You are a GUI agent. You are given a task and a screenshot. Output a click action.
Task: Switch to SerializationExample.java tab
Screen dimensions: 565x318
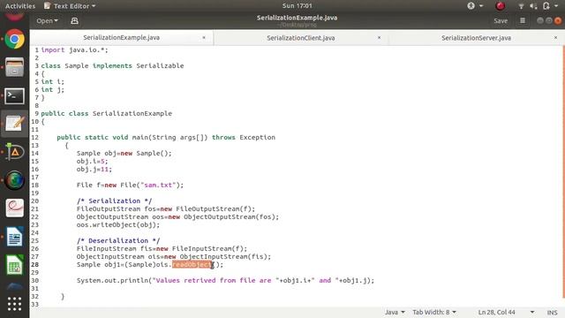[122, 37]
